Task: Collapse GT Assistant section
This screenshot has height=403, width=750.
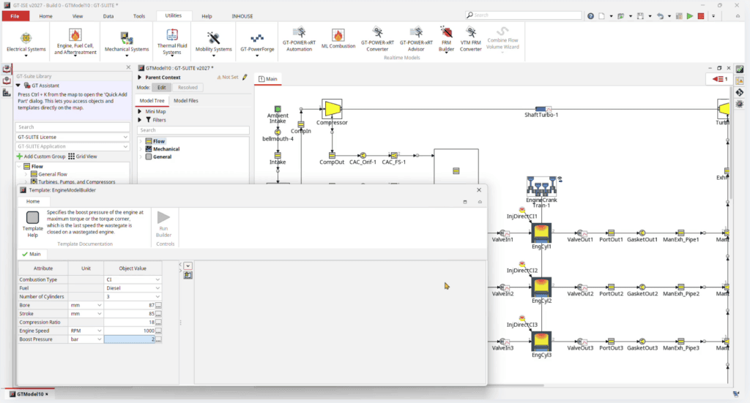Action: pos(18,86)
